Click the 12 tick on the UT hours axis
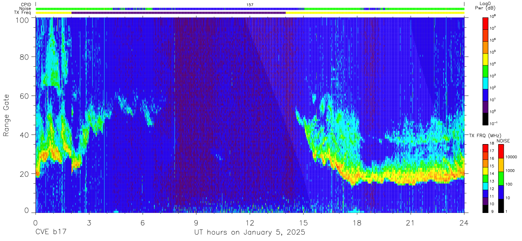This screenshot has width=522, height=241. 250,223
